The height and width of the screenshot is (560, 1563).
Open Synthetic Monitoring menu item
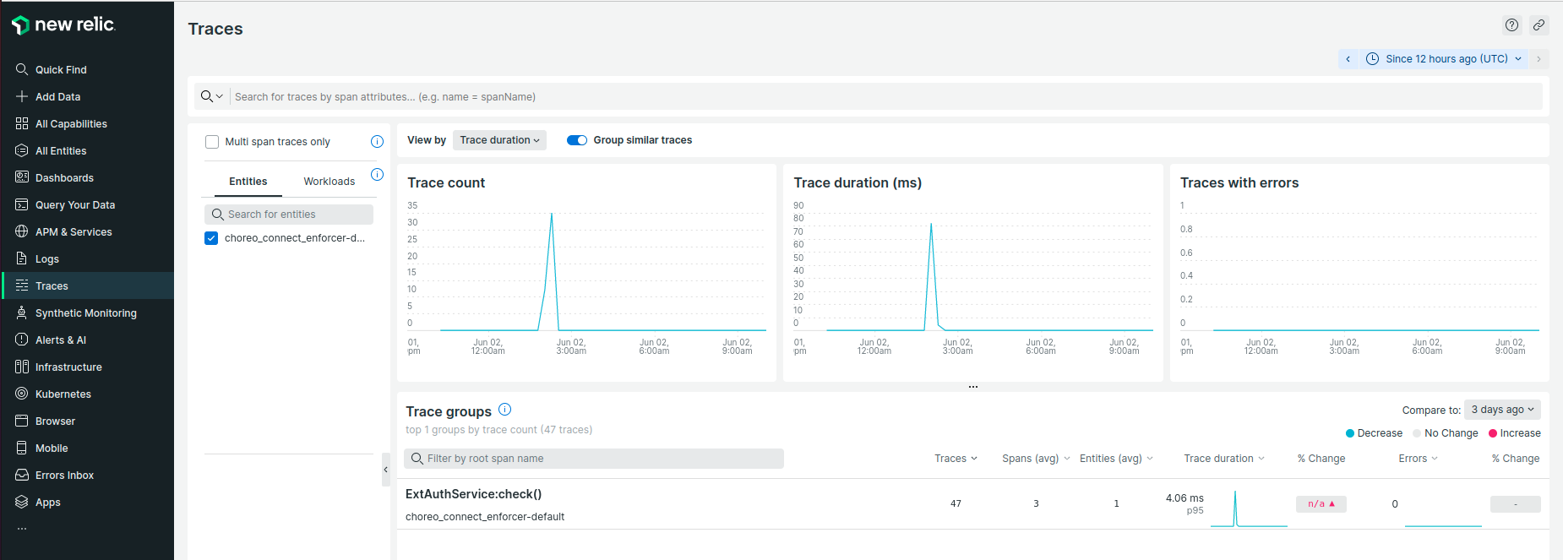(88, 313)
